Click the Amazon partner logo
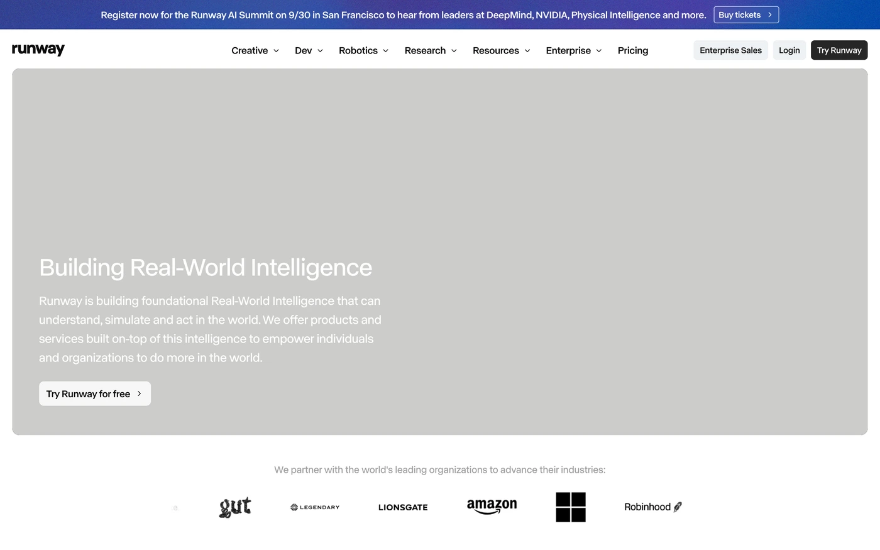Screen dimensions: 880x550 click(492, 507)
